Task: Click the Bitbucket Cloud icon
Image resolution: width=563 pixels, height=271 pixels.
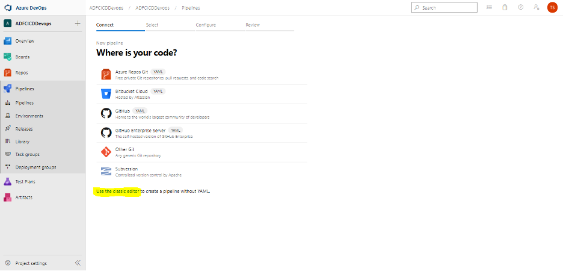Action: [x=106, y=94]
